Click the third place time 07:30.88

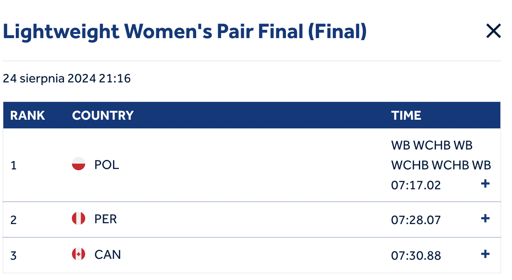pyautogui.click(x=416, y=255)
